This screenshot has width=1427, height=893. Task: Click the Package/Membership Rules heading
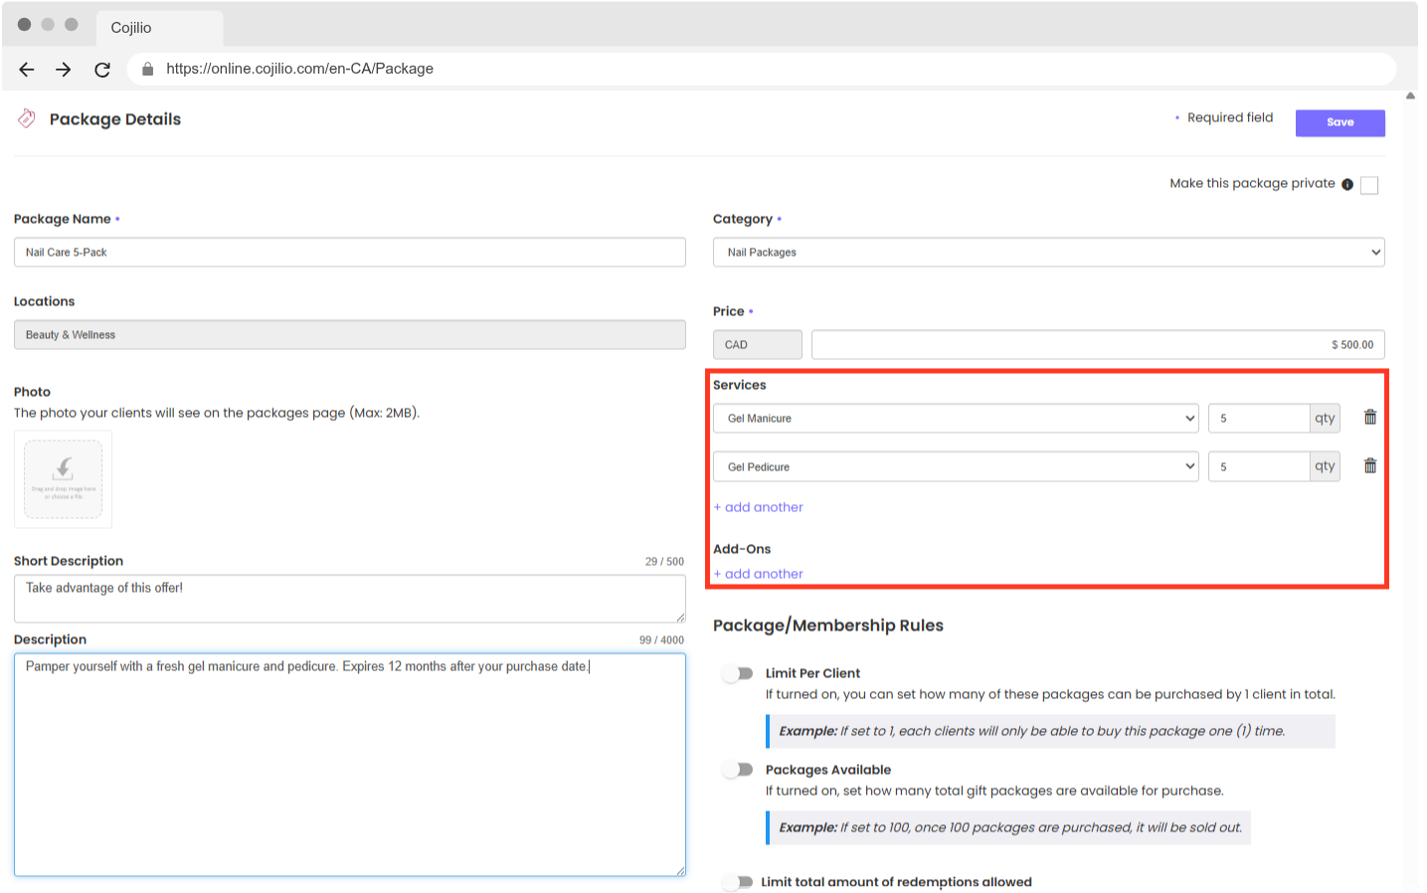[828, 625]
